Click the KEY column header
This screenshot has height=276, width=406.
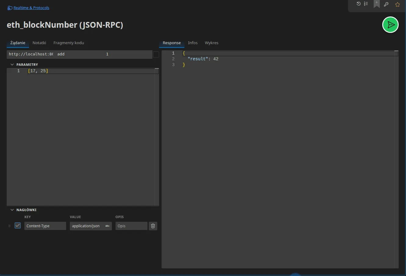(27, 217)
